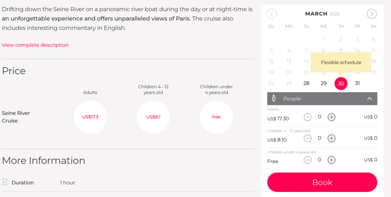The height and width of the screenshot is (197, 391).
Task: Click the Adults US$17.3 price circle
Action: coord(90,117)
